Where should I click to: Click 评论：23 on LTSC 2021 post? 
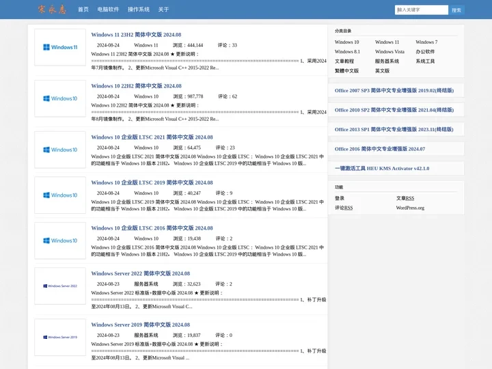click(x=225, y=148)
